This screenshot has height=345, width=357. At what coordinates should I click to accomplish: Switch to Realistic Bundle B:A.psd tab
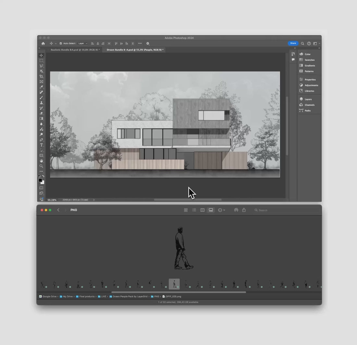pos(75,50)
